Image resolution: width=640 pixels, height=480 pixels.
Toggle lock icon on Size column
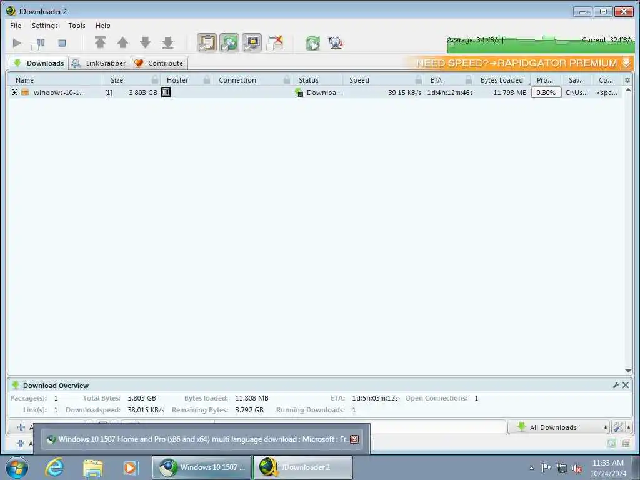pyautogui.click(x=155, y=79)
